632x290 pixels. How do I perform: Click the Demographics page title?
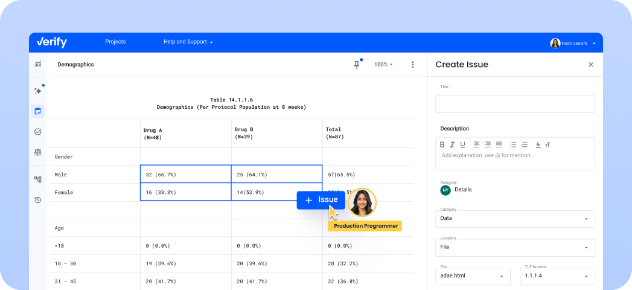click(x=76, y=65)
